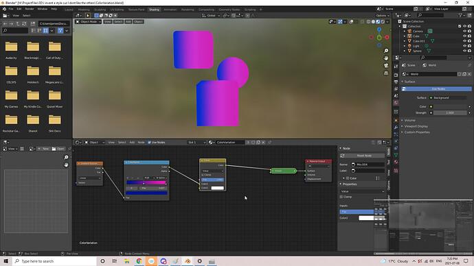This screenshot has width=474, height=266.
Task: Open Object Mode dropdown in viewport
Action: (x=88, y=22)
